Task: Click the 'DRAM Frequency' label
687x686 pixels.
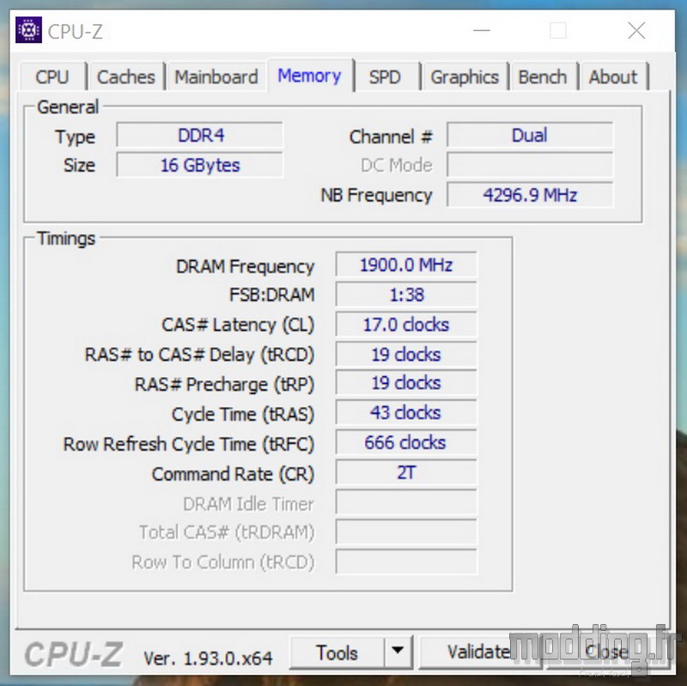Action: tap(246, 266)
